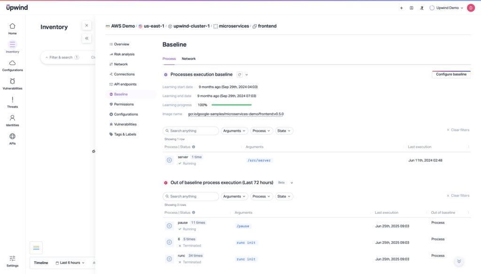Click the Configure baseline button
The image size is (481, 274).
(x=451, y=75)
